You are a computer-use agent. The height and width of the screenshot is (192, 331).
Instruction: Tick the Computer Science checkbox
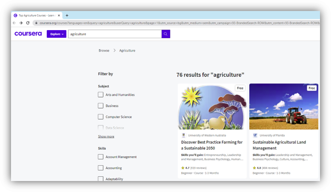pos(100,117)
